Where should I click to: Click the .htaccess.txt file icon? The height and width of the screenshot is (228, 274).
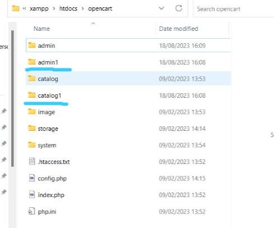point(32,161)
